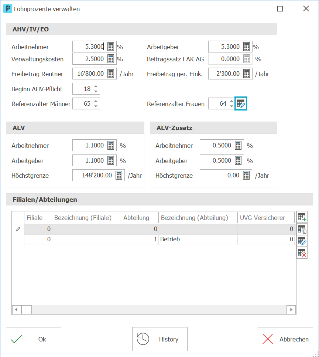Sort grid by Abteilung column header

click(x=140, y=218)
